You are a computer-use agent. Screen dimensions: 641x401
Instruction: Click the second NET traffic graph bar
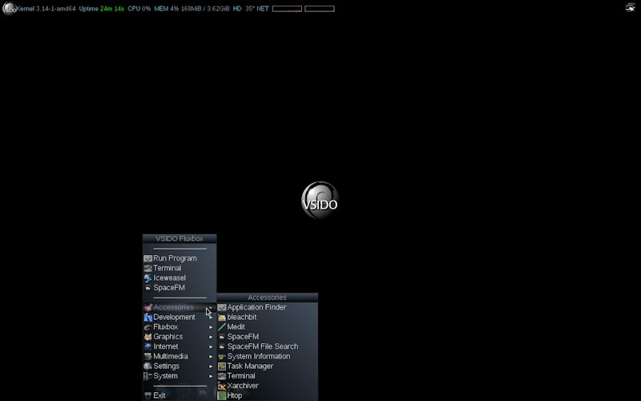(x=319, y=9)
